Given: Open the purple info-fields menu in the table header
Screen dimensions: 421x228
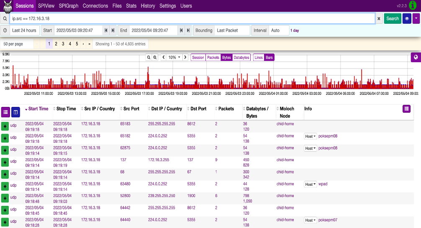Looking at the screenshot, I should coord(406,109).
